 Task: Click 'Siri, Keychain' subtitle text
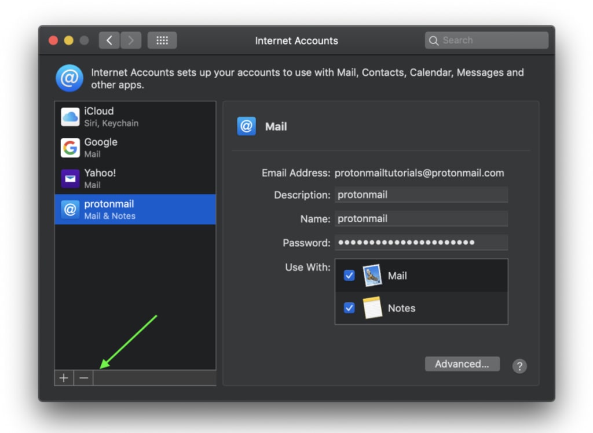(112, 123)
